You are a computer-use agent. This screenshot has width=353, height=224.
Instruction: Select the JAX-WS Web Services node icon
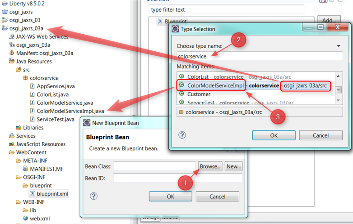pyautogui.click(x=12, y=36)
